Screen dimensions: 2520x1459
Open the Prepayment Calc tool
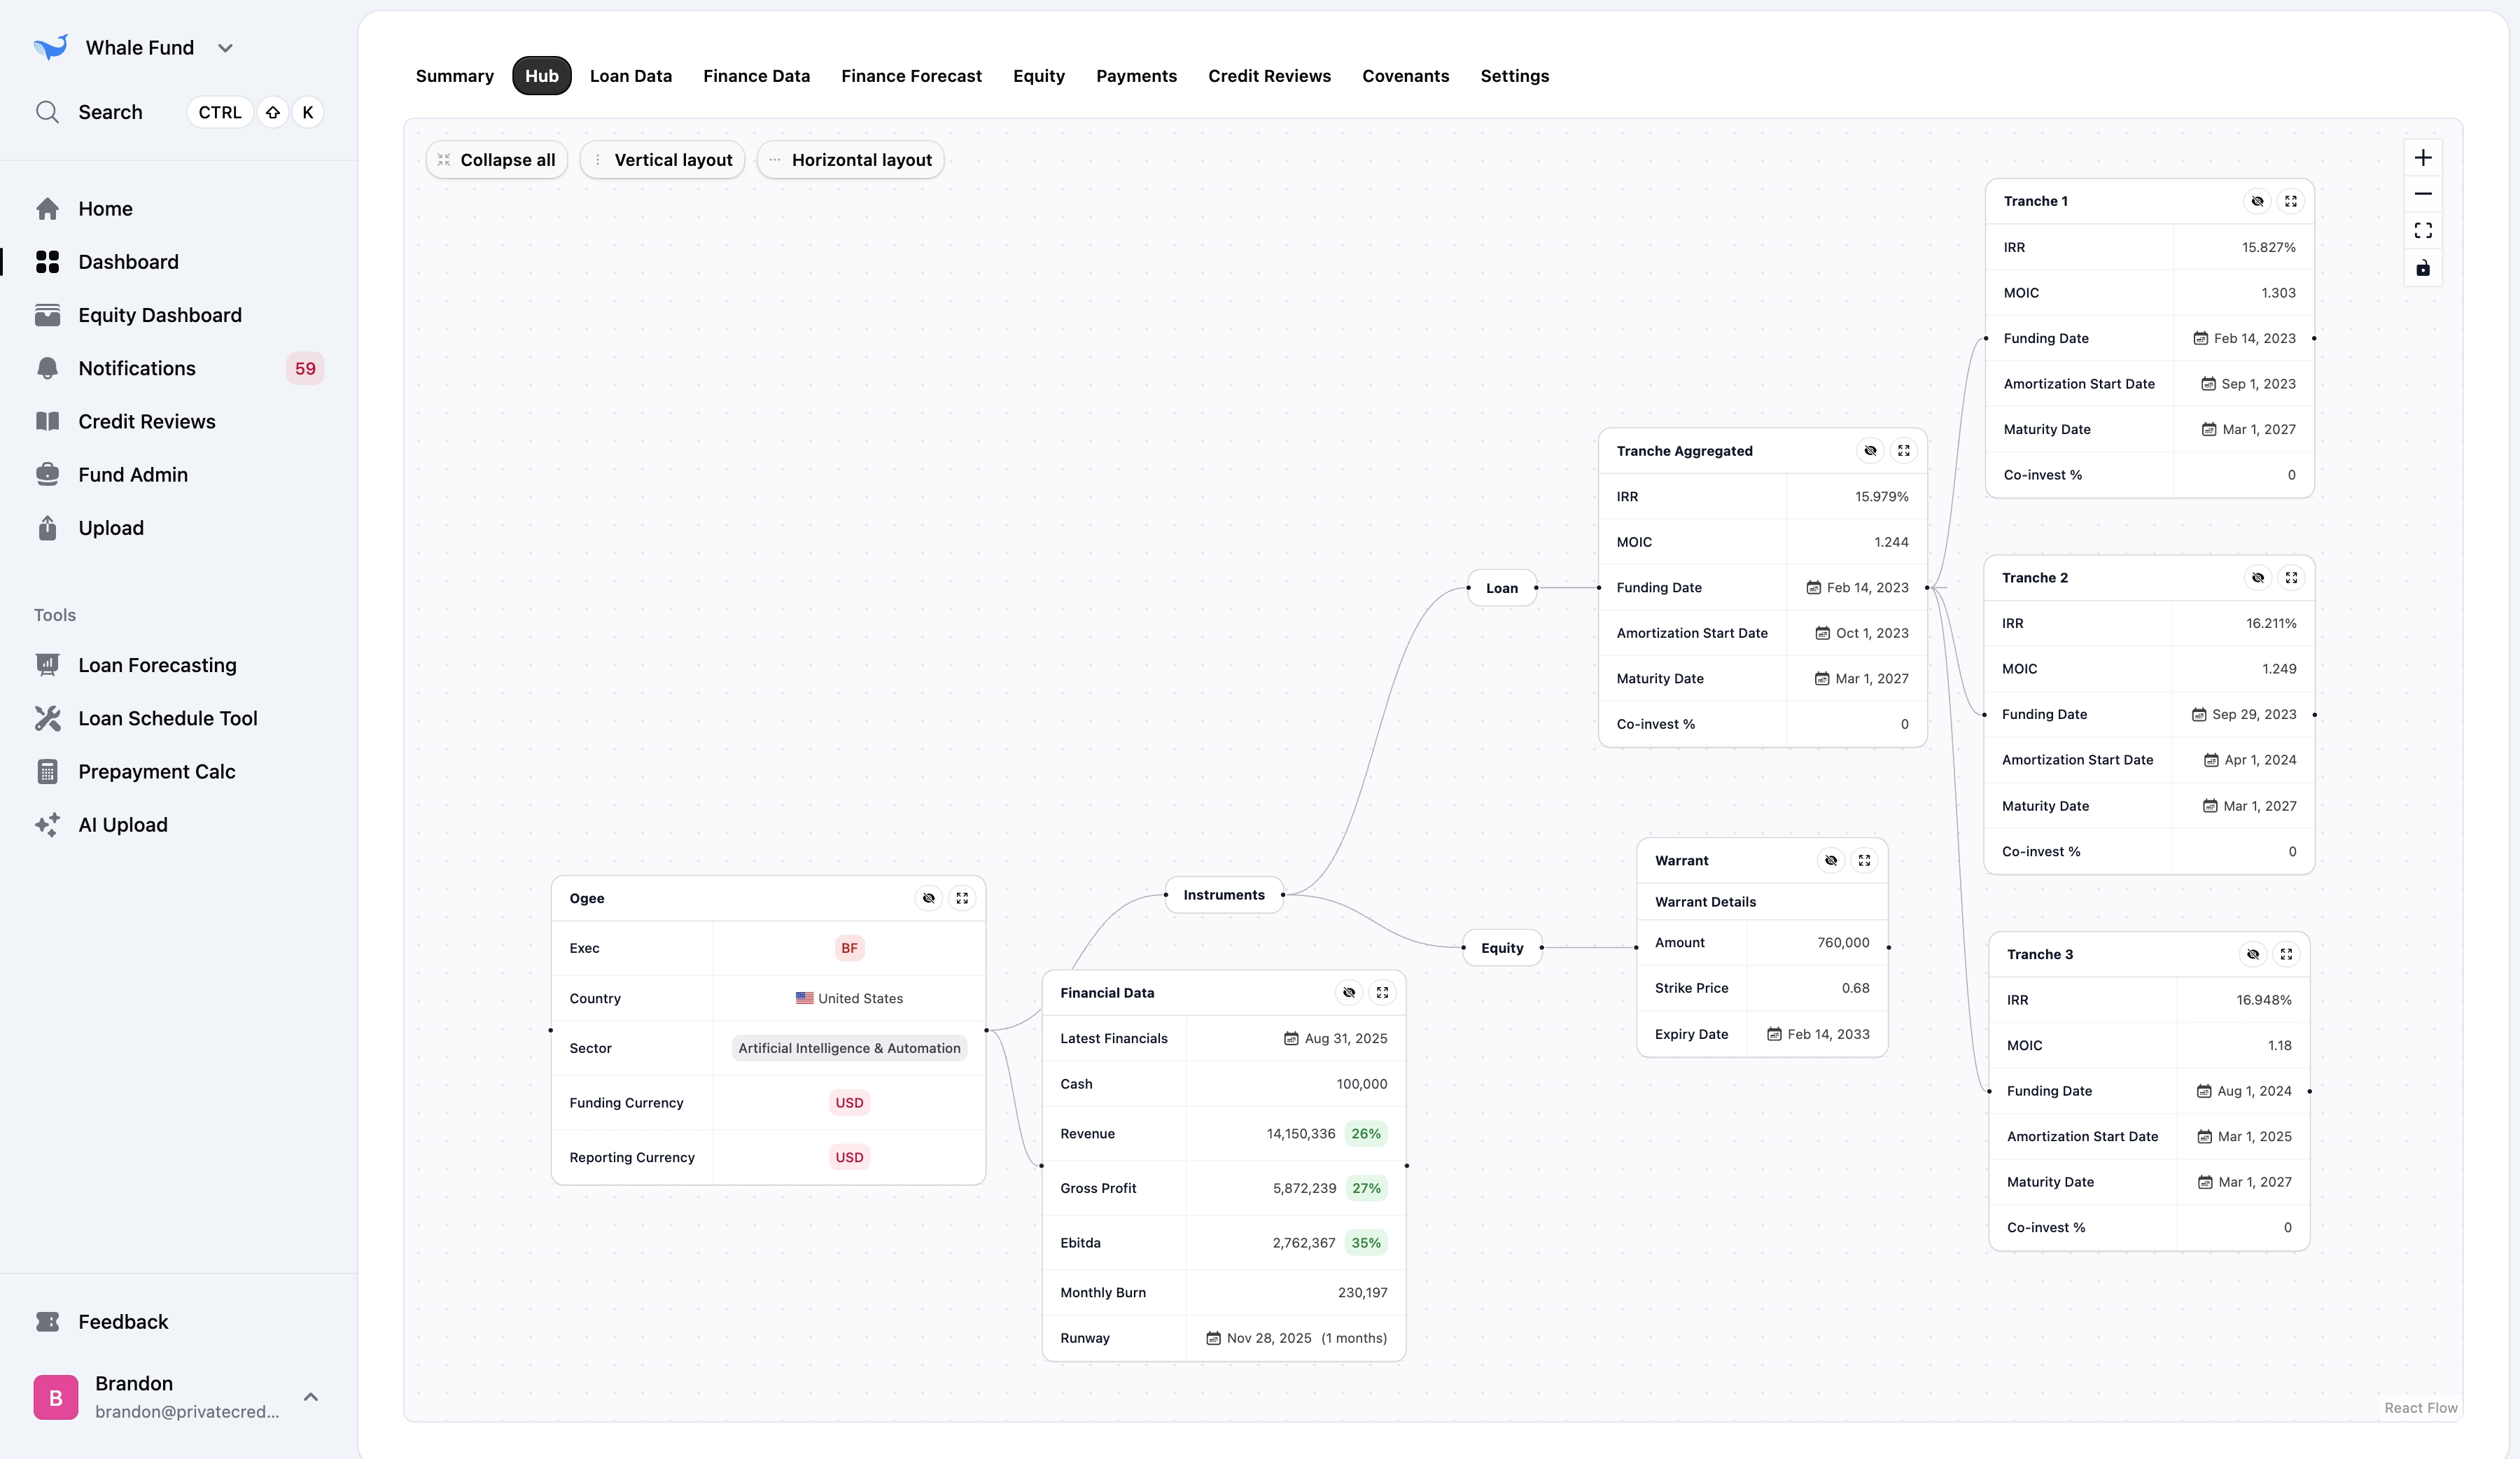click(156, 771)
